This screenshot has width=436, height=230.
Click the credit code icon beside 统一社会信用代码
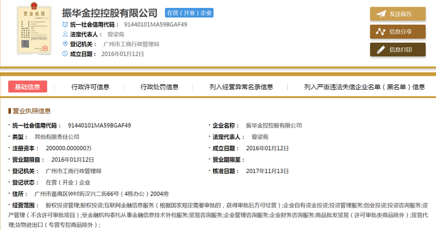click(65, 24)
